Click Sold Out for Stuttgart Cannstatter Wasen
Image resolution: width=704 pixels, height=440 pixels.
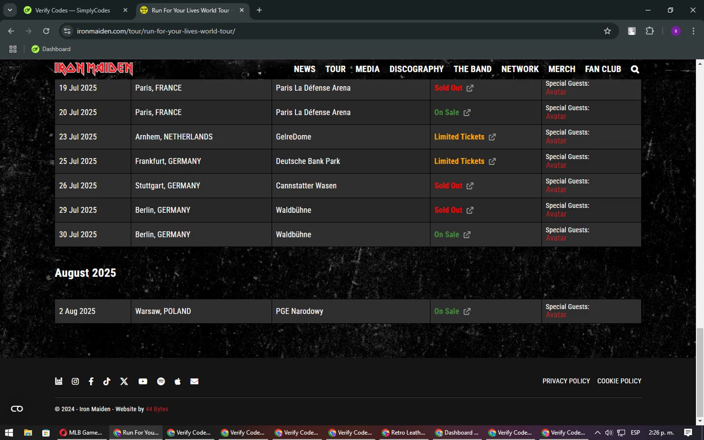tap(448, 186)
